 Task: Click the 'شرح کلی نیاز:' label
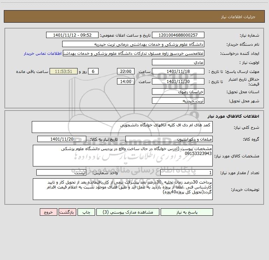click(247, 127)
